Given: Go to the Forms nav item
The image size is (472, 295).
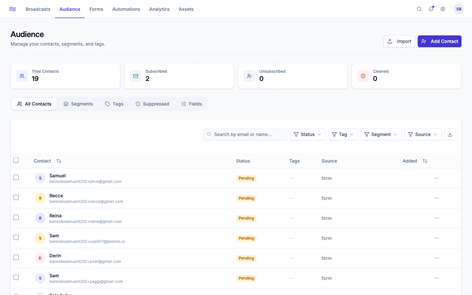Looking at the screenshot, I should coord(96,9).
